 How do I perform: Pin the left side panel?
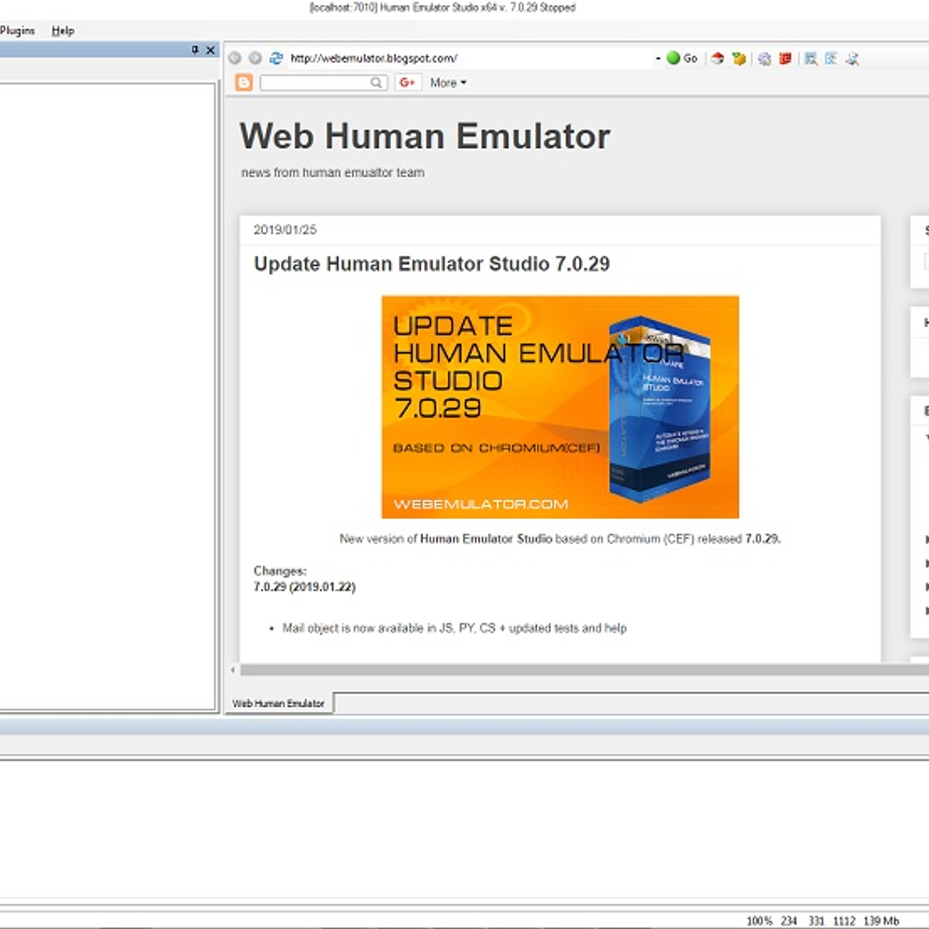coord(195,50)
